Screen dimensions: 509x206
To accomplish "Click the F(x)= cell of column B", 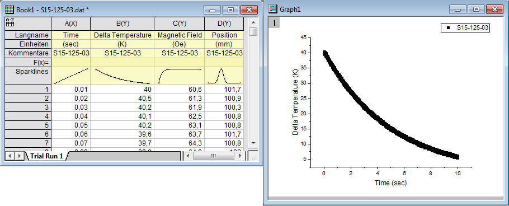I will click(122, 62).
